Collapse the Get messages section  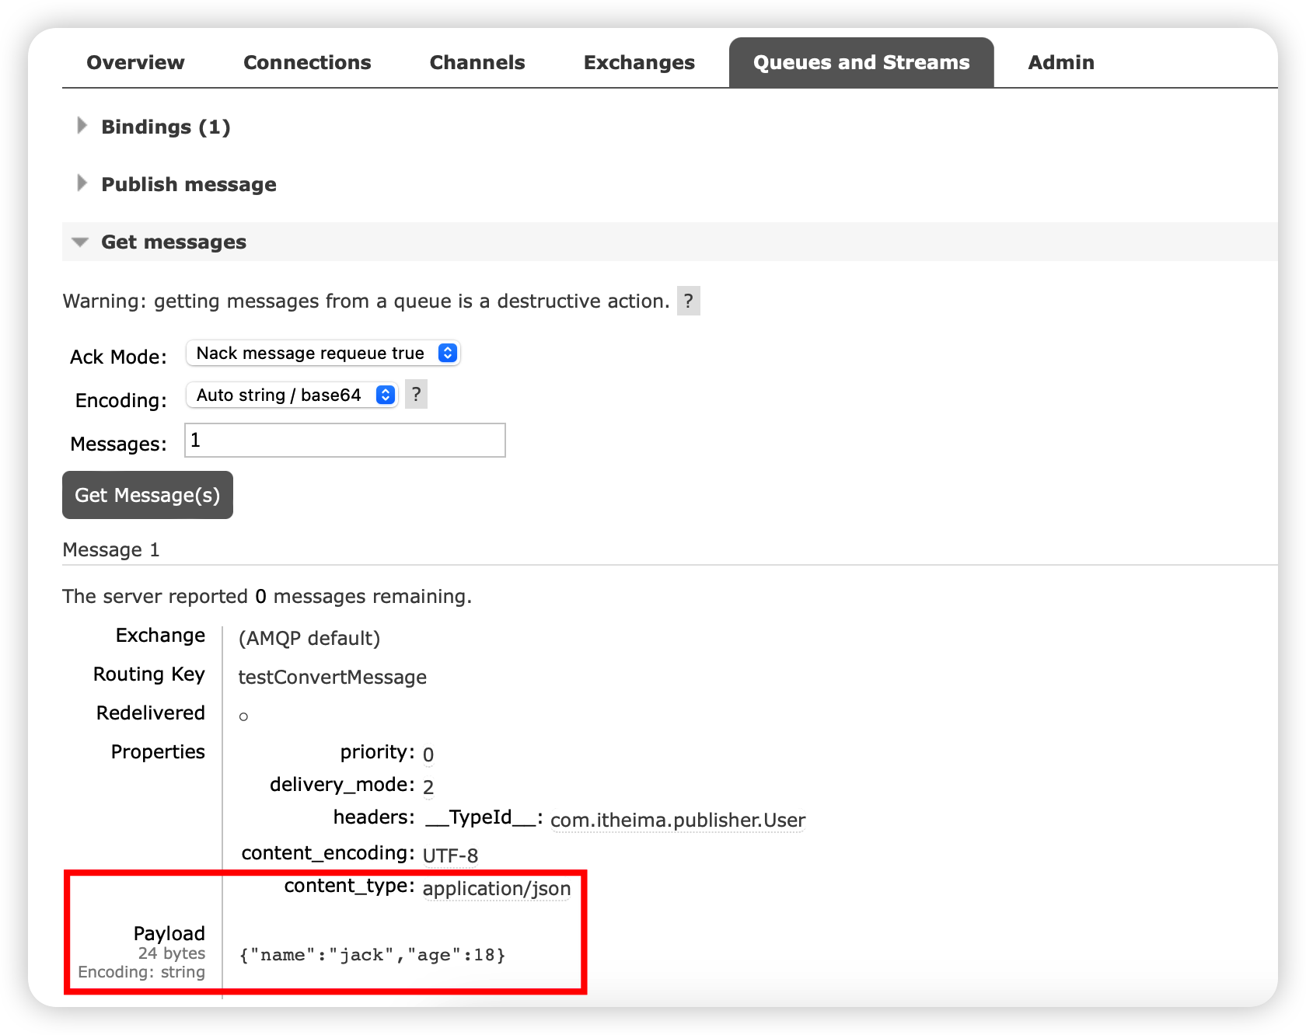click(x=173, y=242)
